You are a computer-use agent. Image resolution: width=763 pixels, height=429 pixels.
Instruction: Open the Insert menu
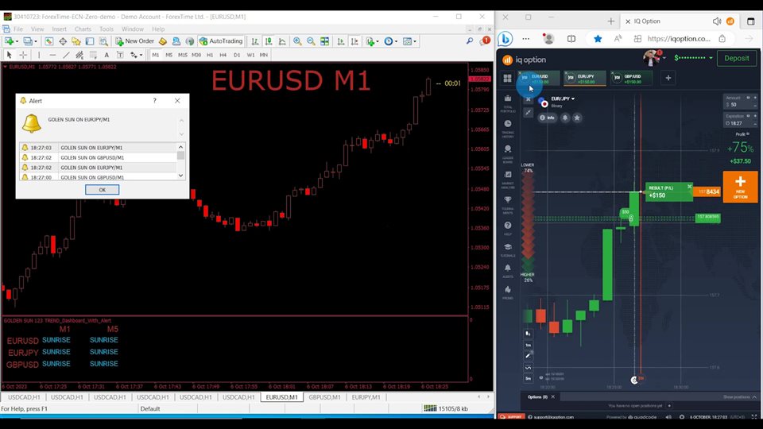pyautogui.click(x=60, y=29)
